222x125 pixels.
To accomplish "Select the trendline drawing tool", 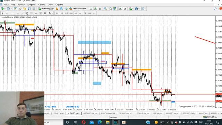I will pos(22,13).
